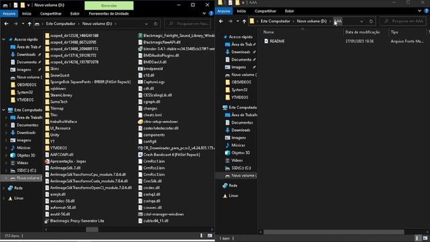Open Compartilhar tab in left window
Viewport: 430px width, 242px height.
coord(51,13)
